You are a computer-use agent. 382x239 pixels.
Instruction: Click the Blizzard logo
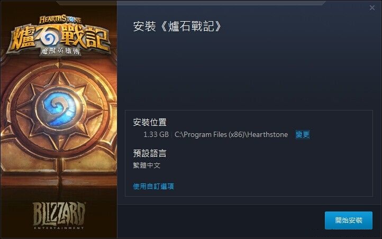tap(59, 214)
